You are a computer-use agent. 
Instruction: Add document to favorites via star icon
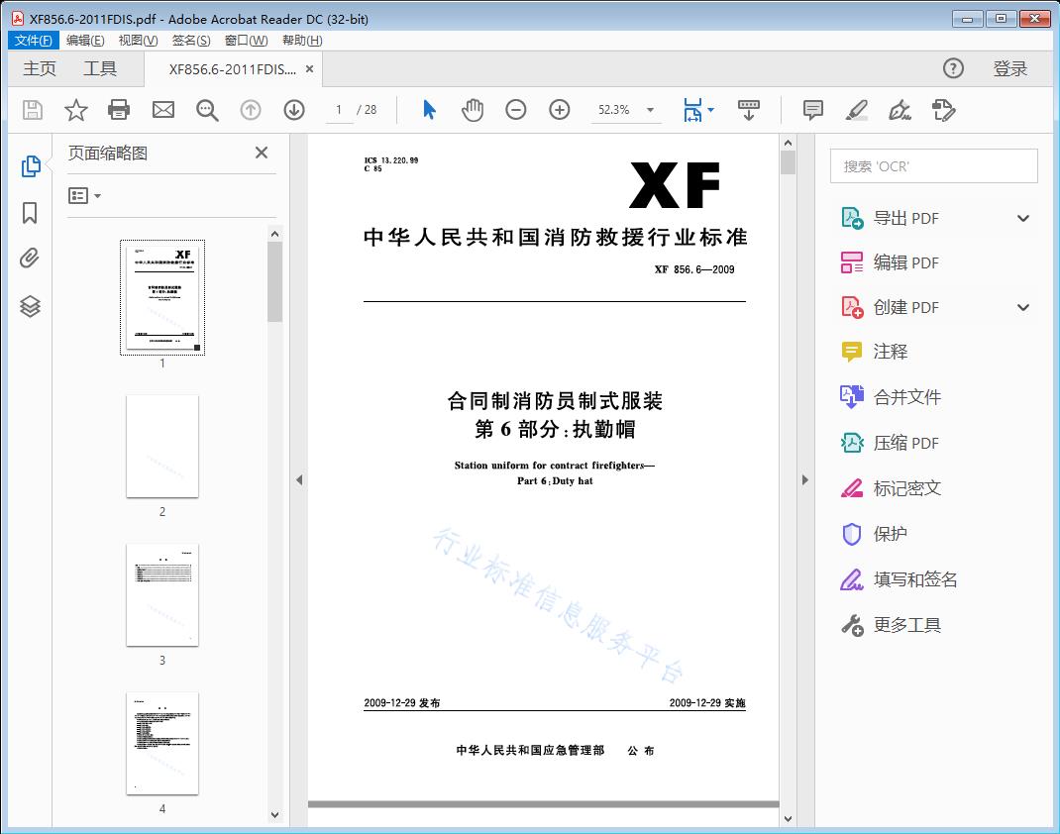click(75, 110)
